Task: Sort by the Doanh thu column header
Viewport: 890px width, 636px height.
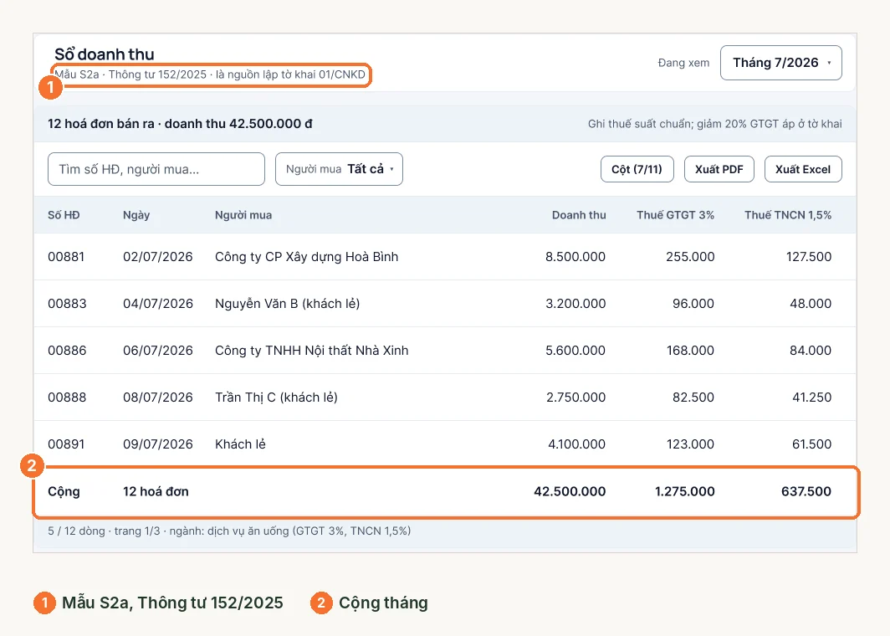Action: point(579,215)
